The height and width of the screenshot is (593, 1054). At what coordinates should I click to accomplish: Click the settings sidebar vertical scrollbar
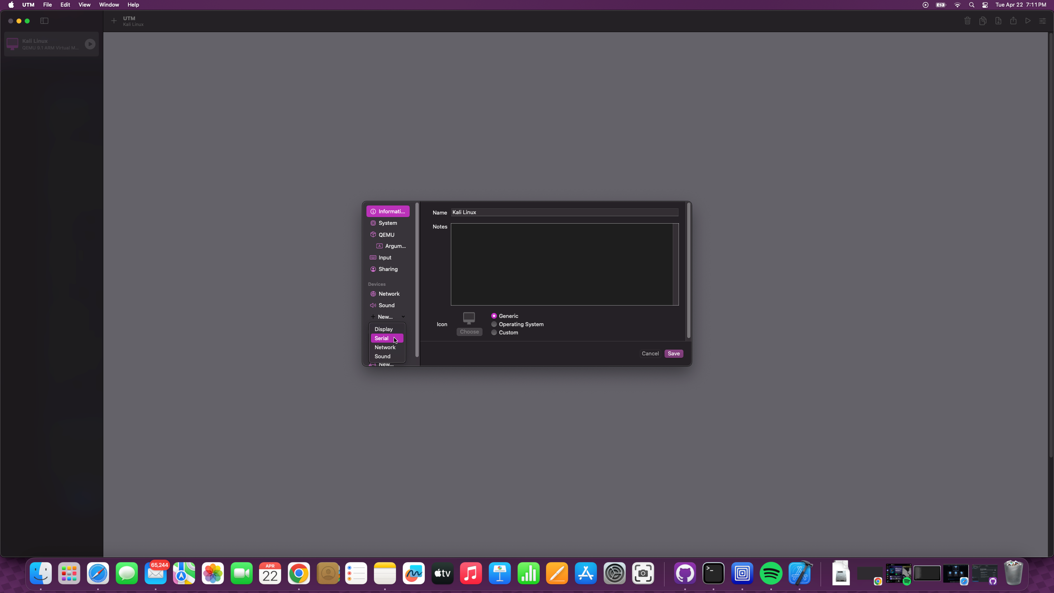pyautogui.click(x=417, y=280)
